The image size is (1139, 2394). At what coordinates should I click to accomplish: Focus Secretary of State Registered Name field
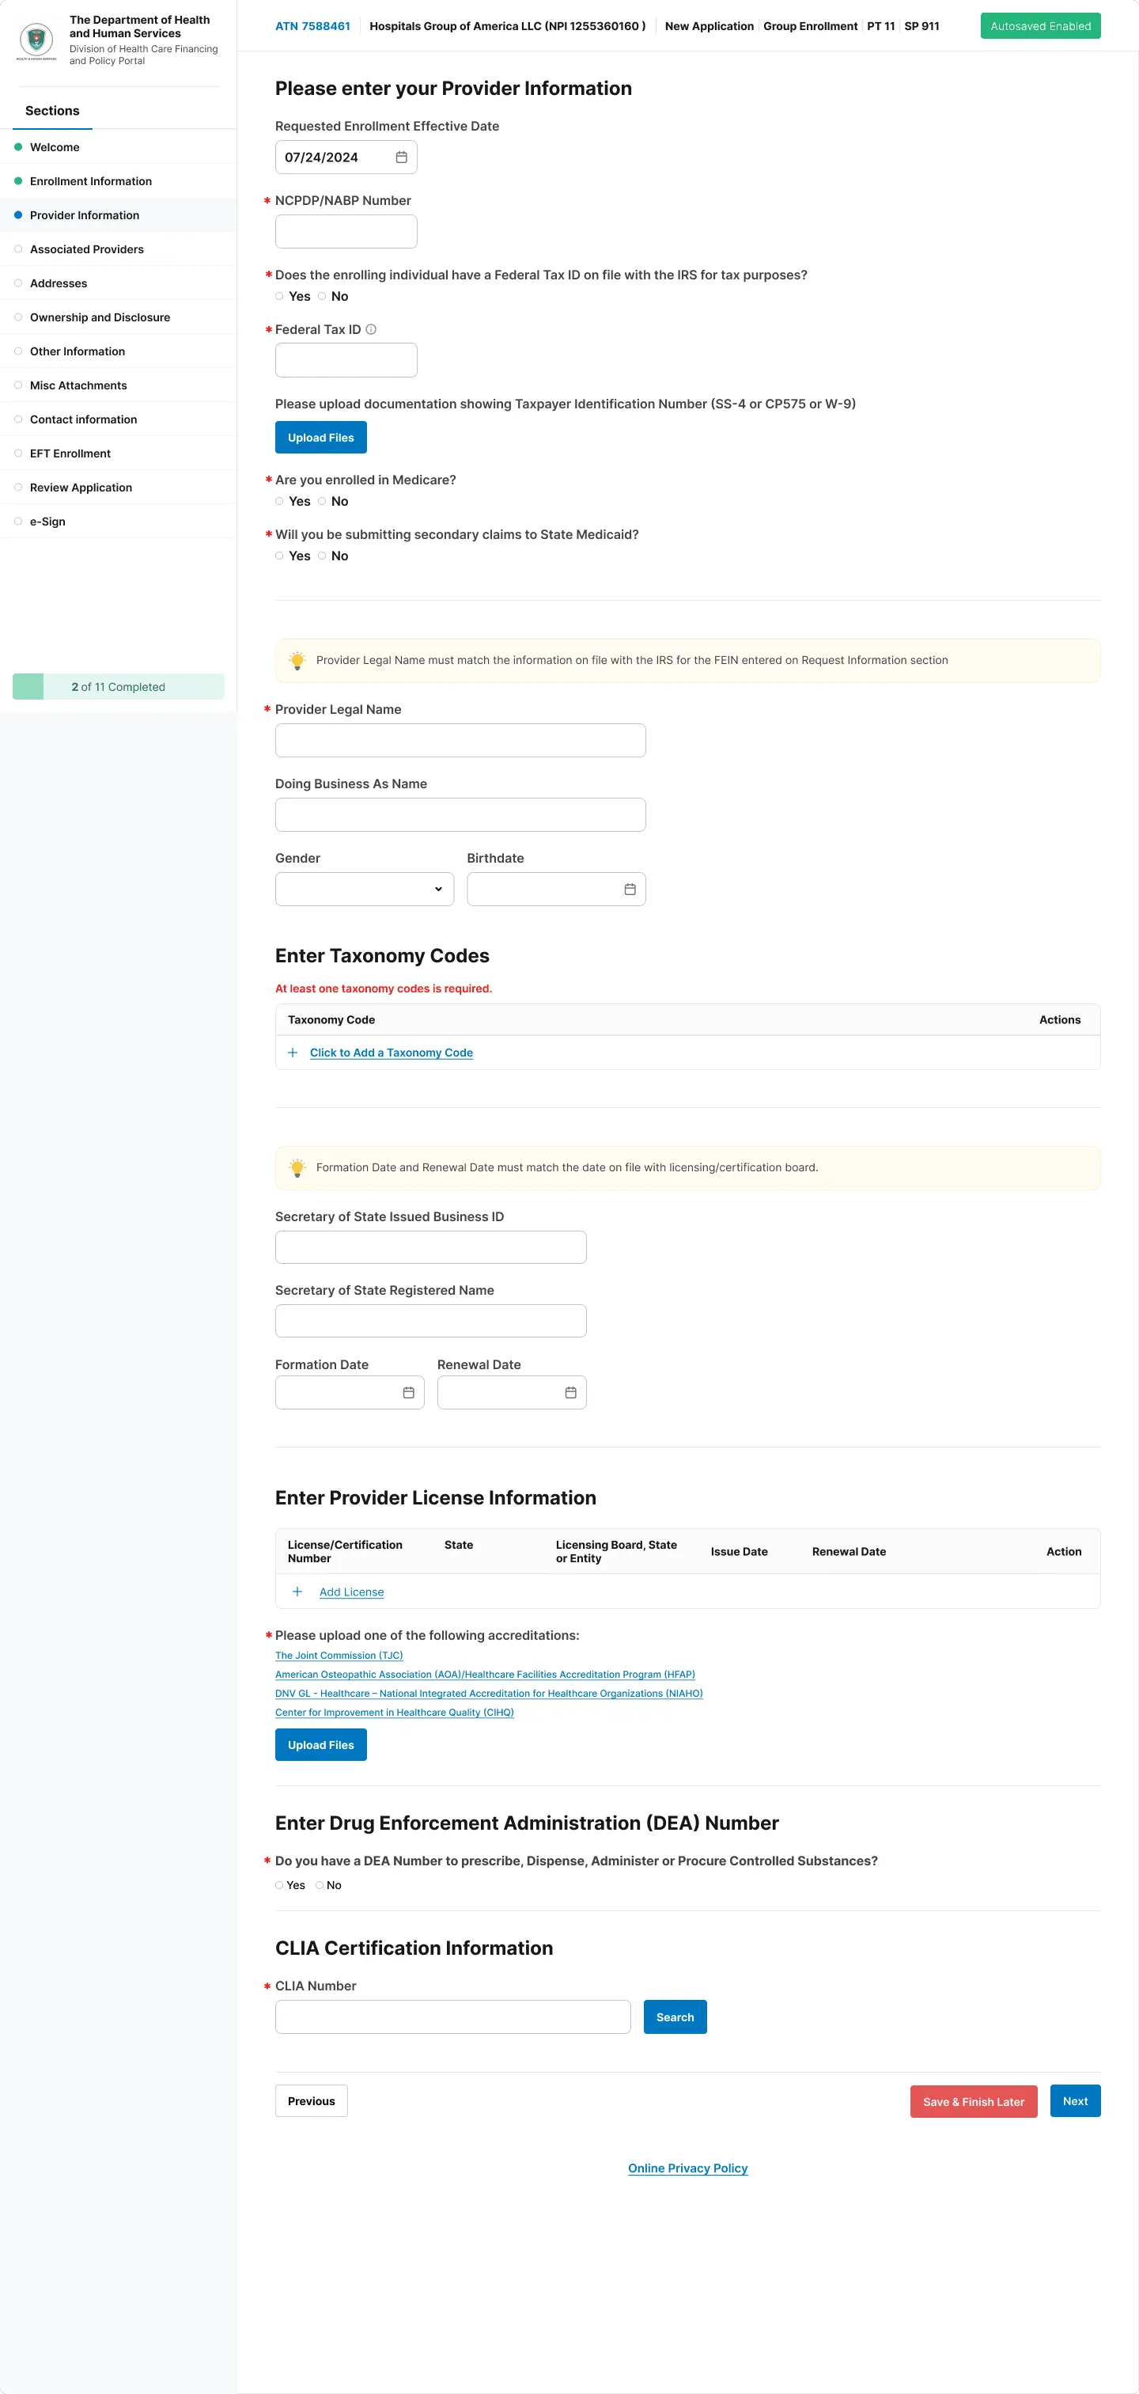pos(430,1321)
